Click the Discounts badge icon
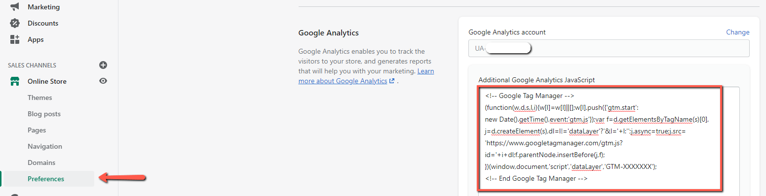 click(x=15, y=23)
